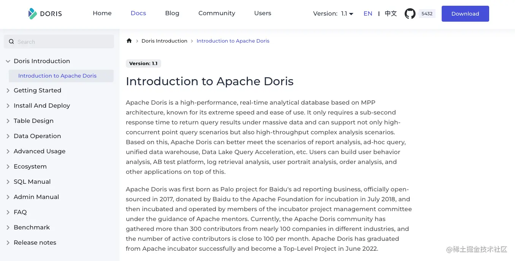Collapse the Doris Introduction section
Image resolution: width=515 pixels, height=261 pixels.
[x=8, y=61]
